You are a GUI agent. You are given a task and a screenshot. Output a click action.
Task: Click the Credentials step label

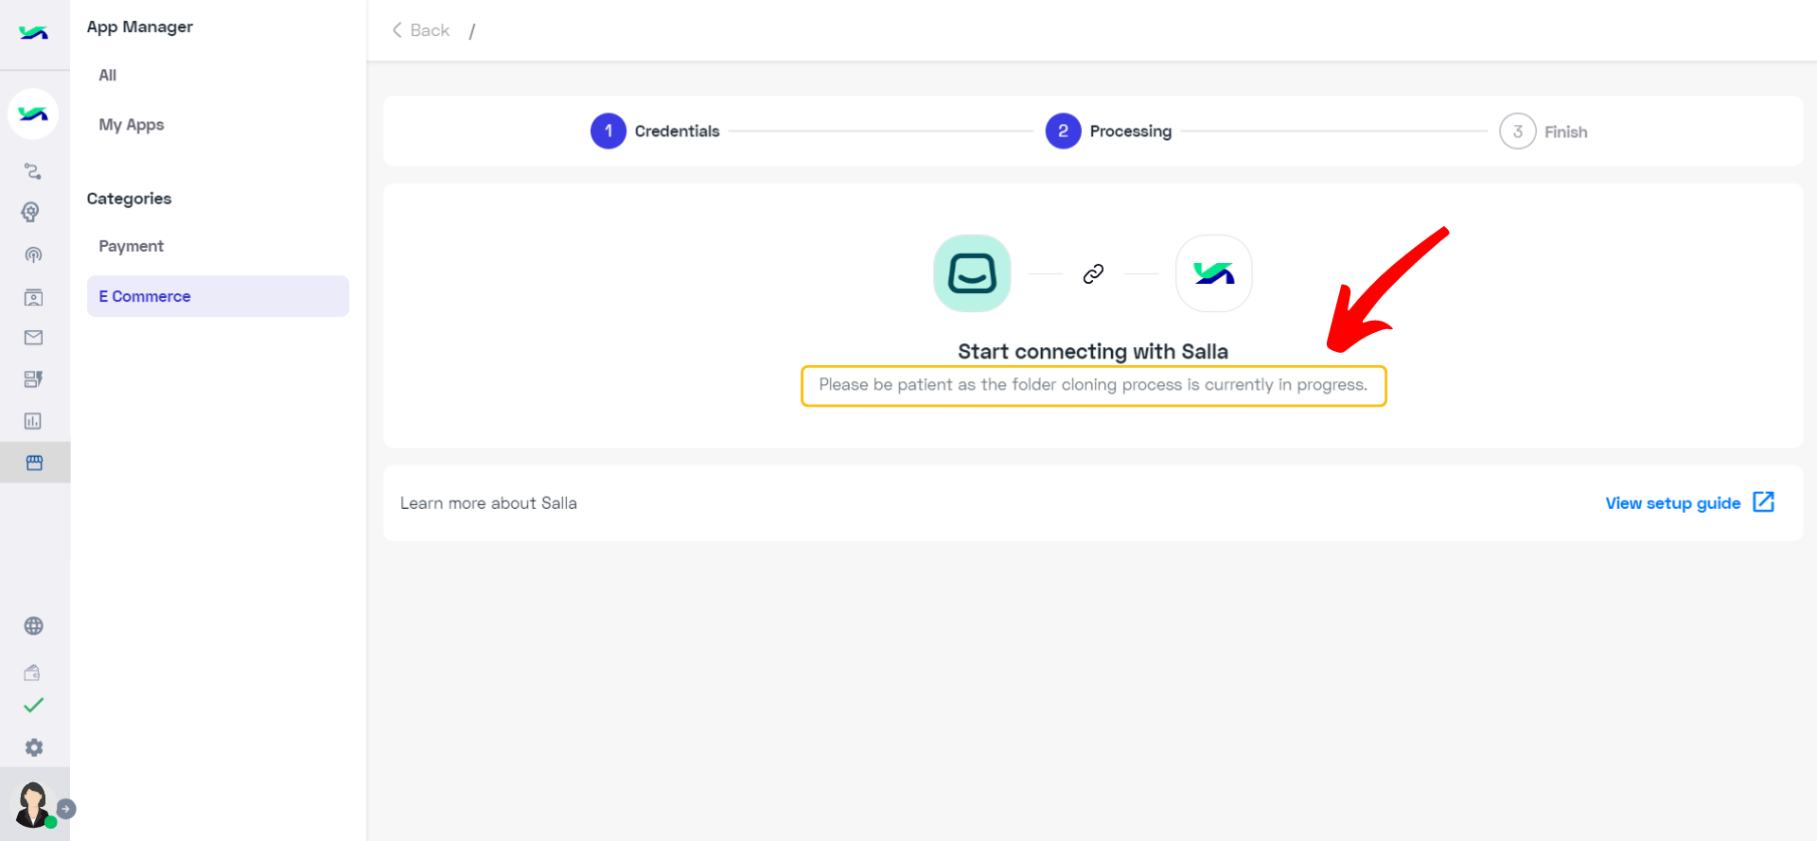(677, 131)
